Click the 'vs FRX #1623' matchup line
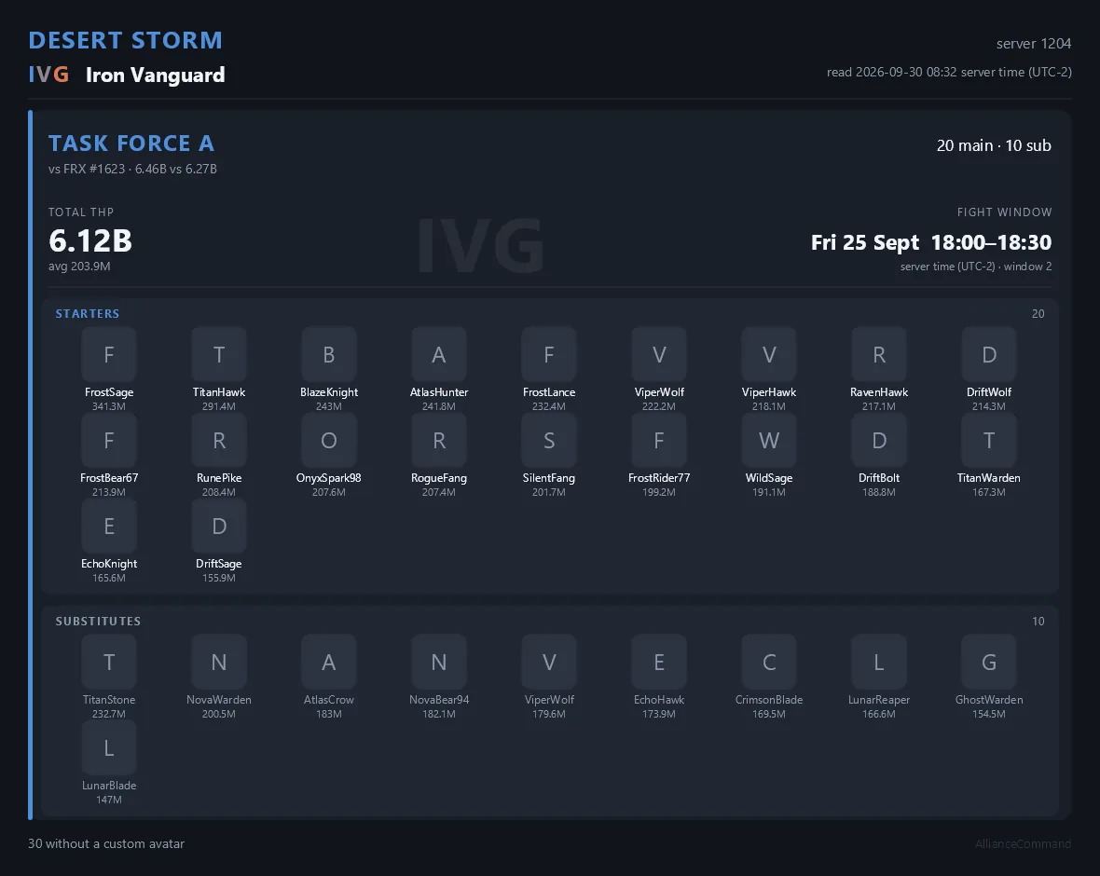The width and height of the screenshot is (1100, 876). [x=132, y=169]
